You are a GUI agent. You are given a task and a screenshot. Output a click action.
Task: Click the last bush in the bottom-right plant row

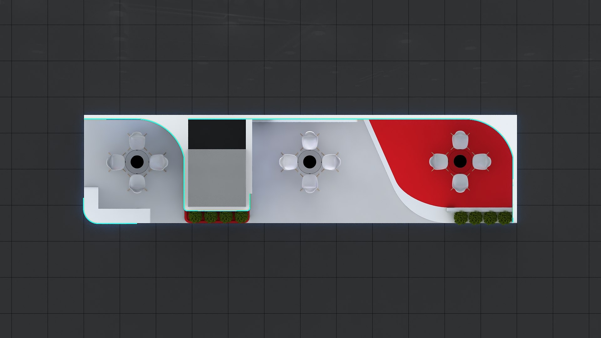(x=505, y=218)
